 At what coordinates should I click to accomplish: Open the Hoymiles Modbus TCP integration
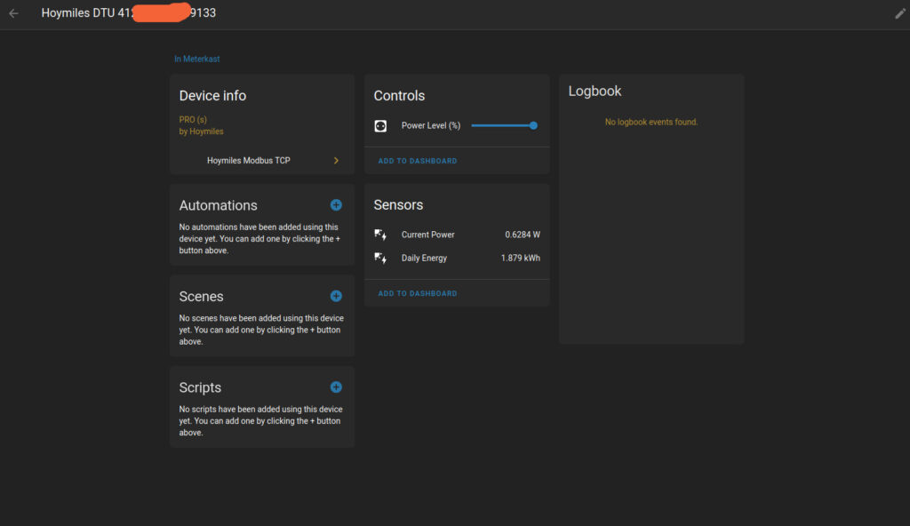(249, 161)
